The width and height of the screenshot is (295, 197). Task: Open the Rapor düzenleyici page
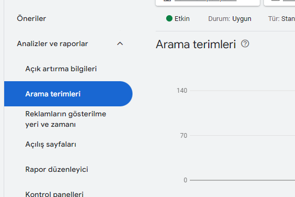pyautogui.click(x=57, y=169)
